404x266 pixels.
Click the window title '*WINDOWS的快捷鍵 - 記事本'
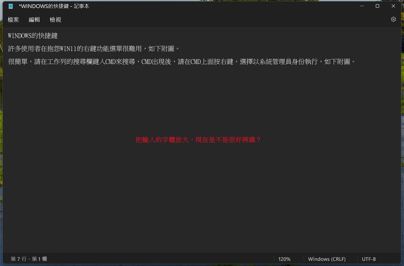[x=54, y=6]
